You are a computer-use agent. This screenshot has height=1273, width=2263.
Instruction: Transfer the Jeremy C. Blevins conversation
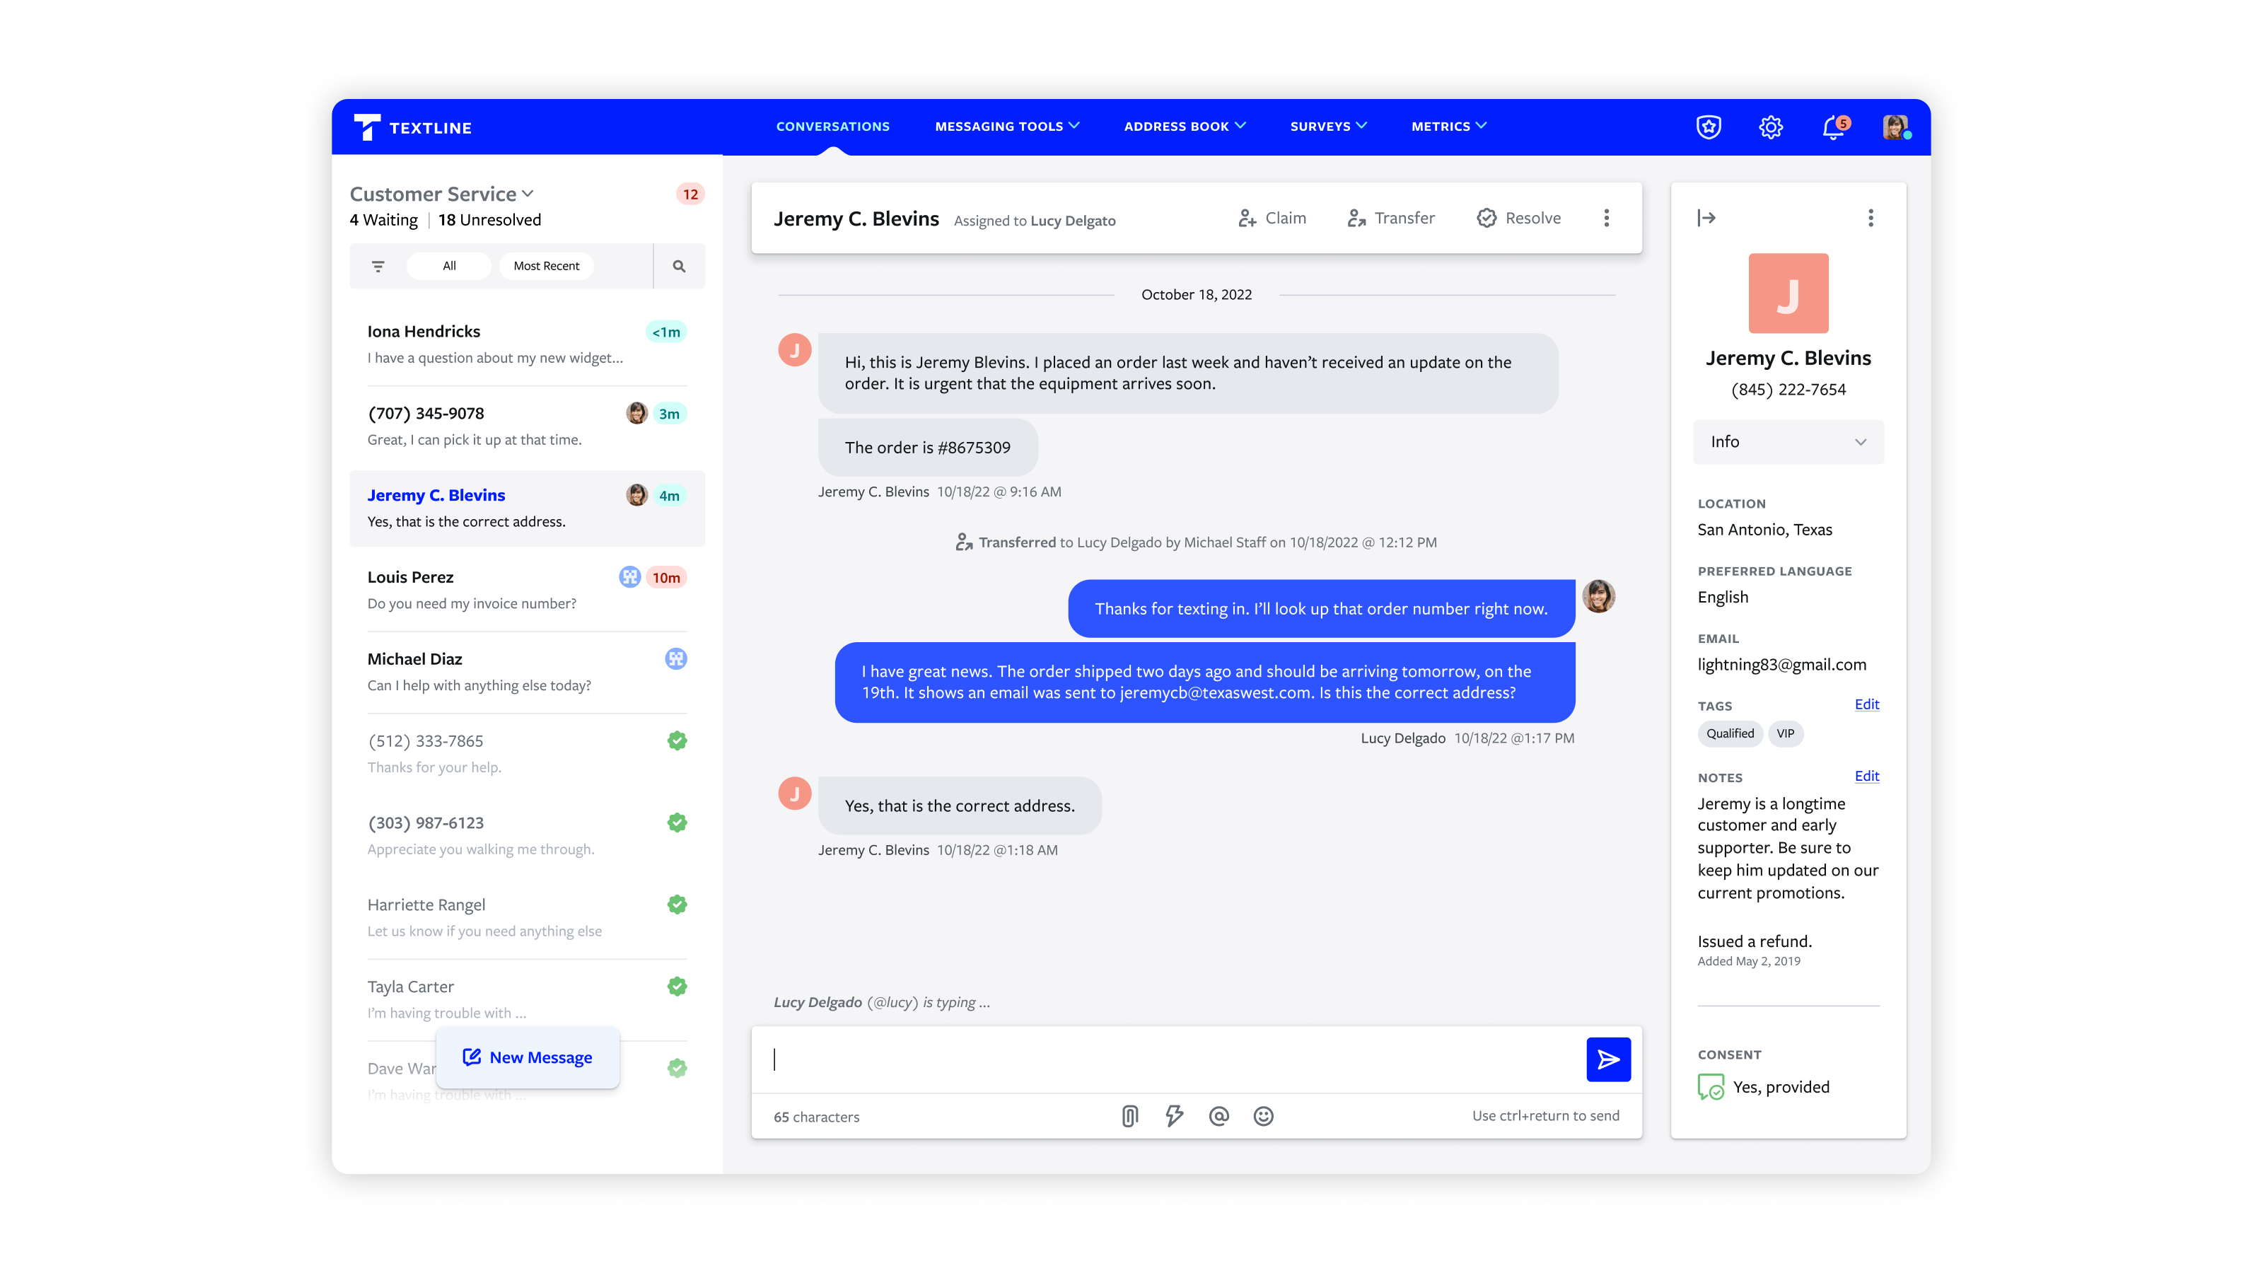[x=1390, y=218]
